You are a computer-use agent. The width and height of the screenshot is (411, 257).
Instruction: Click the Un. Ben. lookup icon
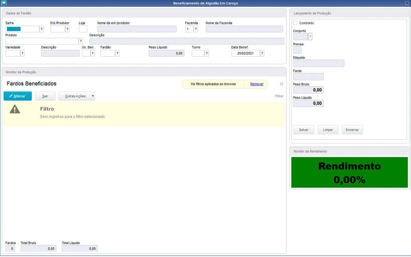(92, 53)
